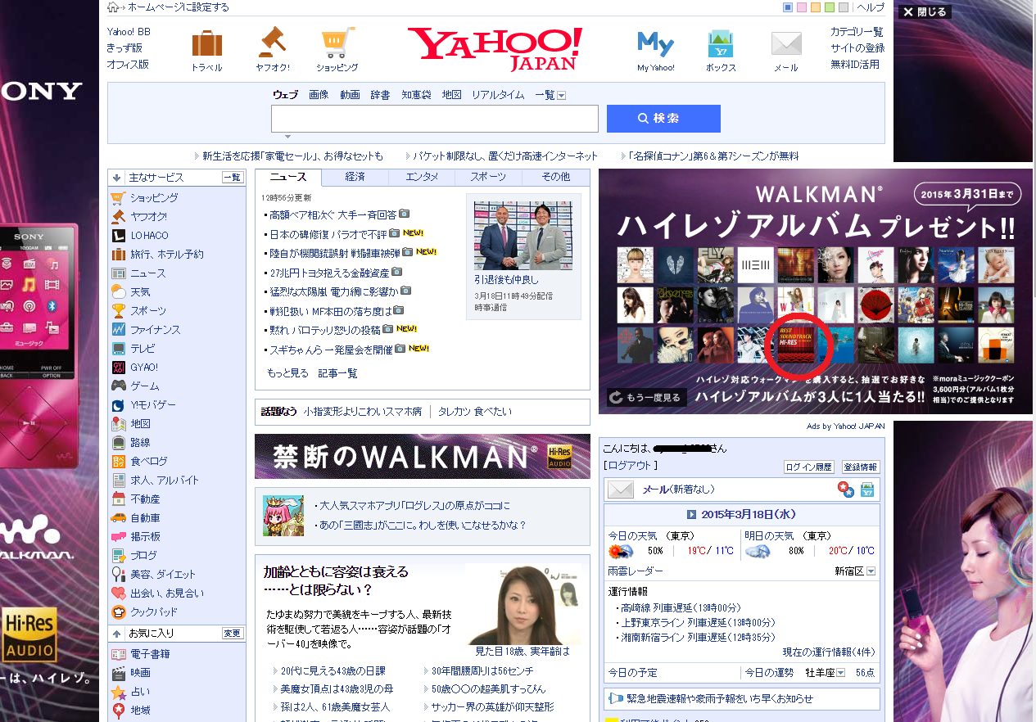The height and width of the screenshot is (722, 1036).
Task: Click the ニュース newspaper icon in sidebar
Action: point(118,273)
